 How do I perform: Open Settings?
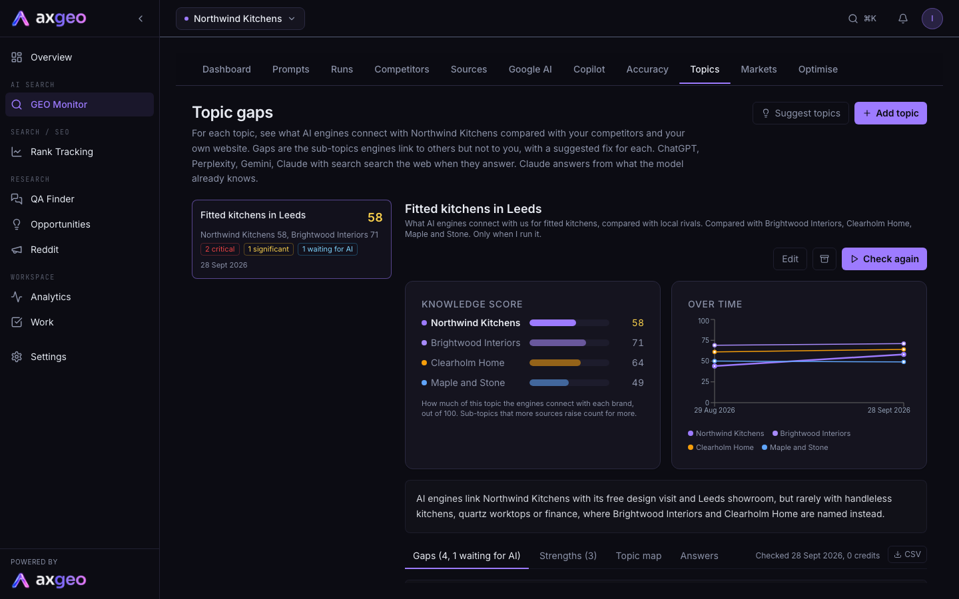[80, 357]
